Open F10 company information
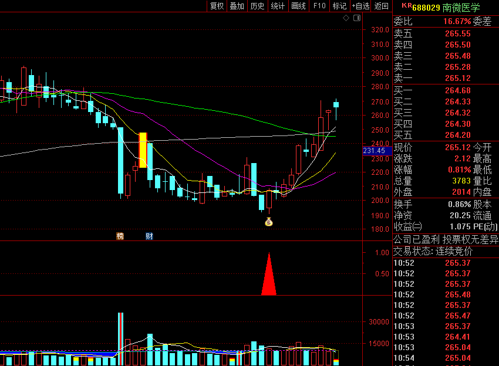The height and width of the screenshot is (366, 499). 319,6
